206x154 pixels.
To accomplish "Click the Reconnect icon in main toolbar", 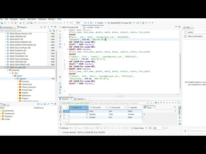I will [x=12, y=23].
